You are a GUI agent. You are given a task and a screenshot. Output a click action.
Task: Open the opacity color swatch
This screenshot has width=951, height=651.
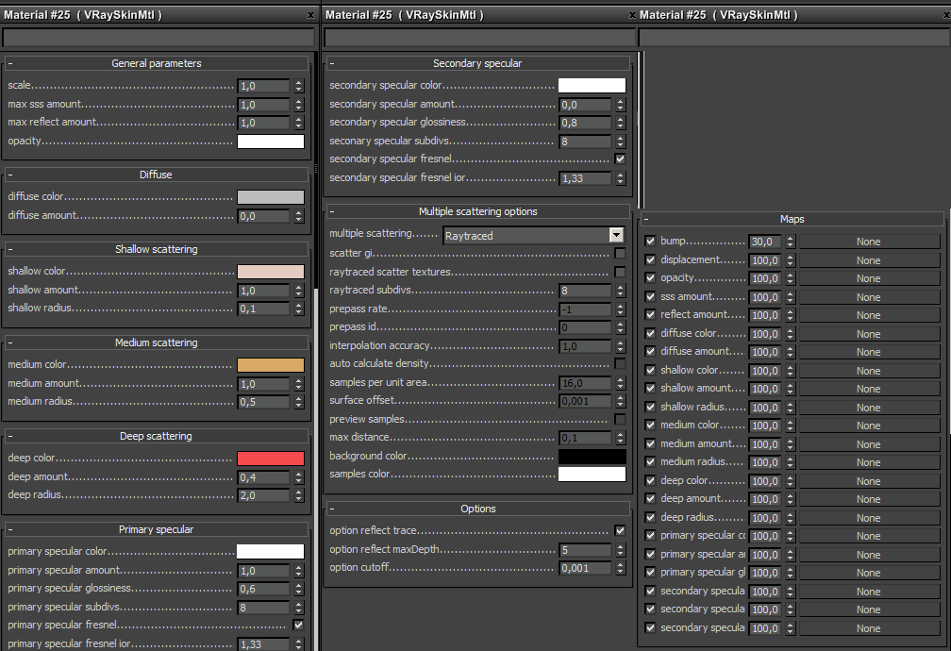(x=271, y=142)
